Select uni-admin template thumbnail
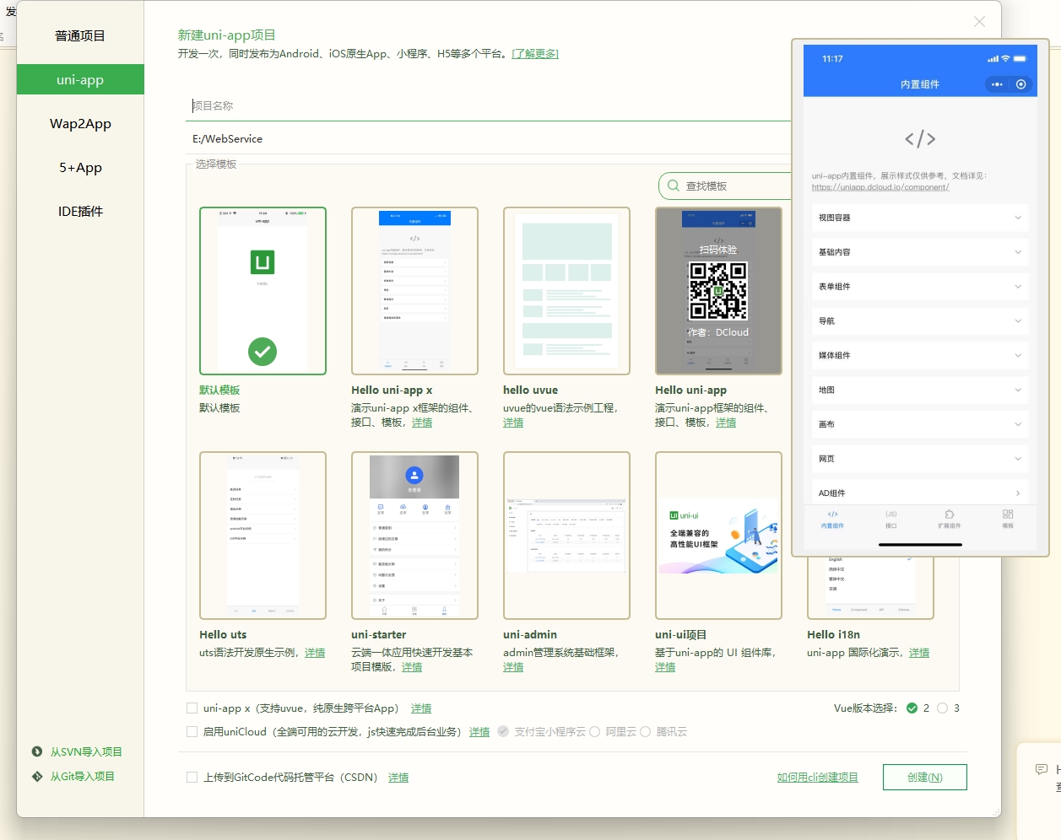1061x840 pixels. [x=566, y=536]
